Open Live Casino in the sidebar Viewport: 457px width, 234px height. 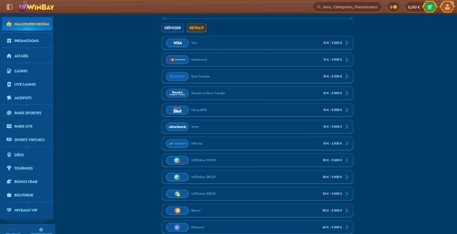[25, 85]
